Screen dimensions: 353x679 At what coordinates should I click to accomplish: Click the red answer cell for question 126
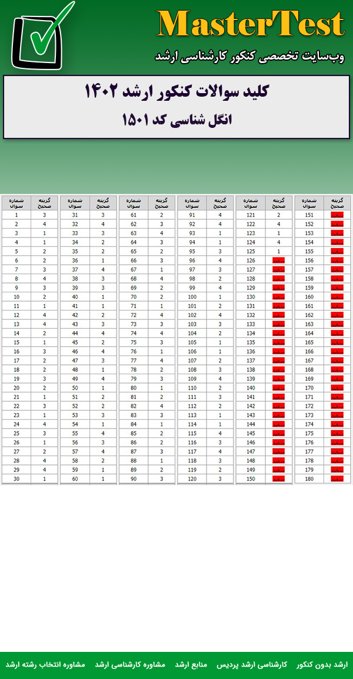[x=278, y=261]
